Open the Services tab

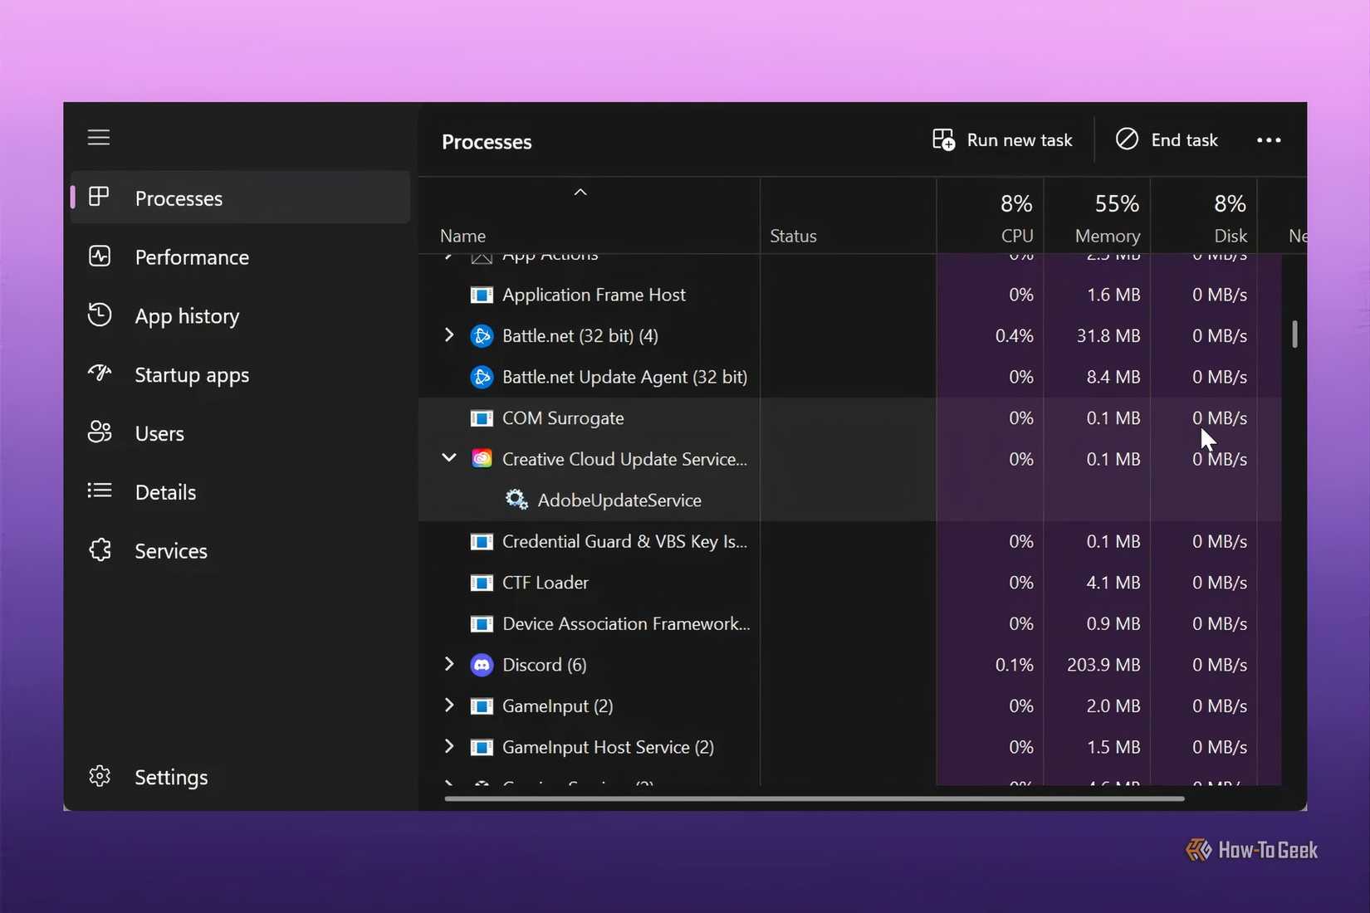click(x=241, y=551)
